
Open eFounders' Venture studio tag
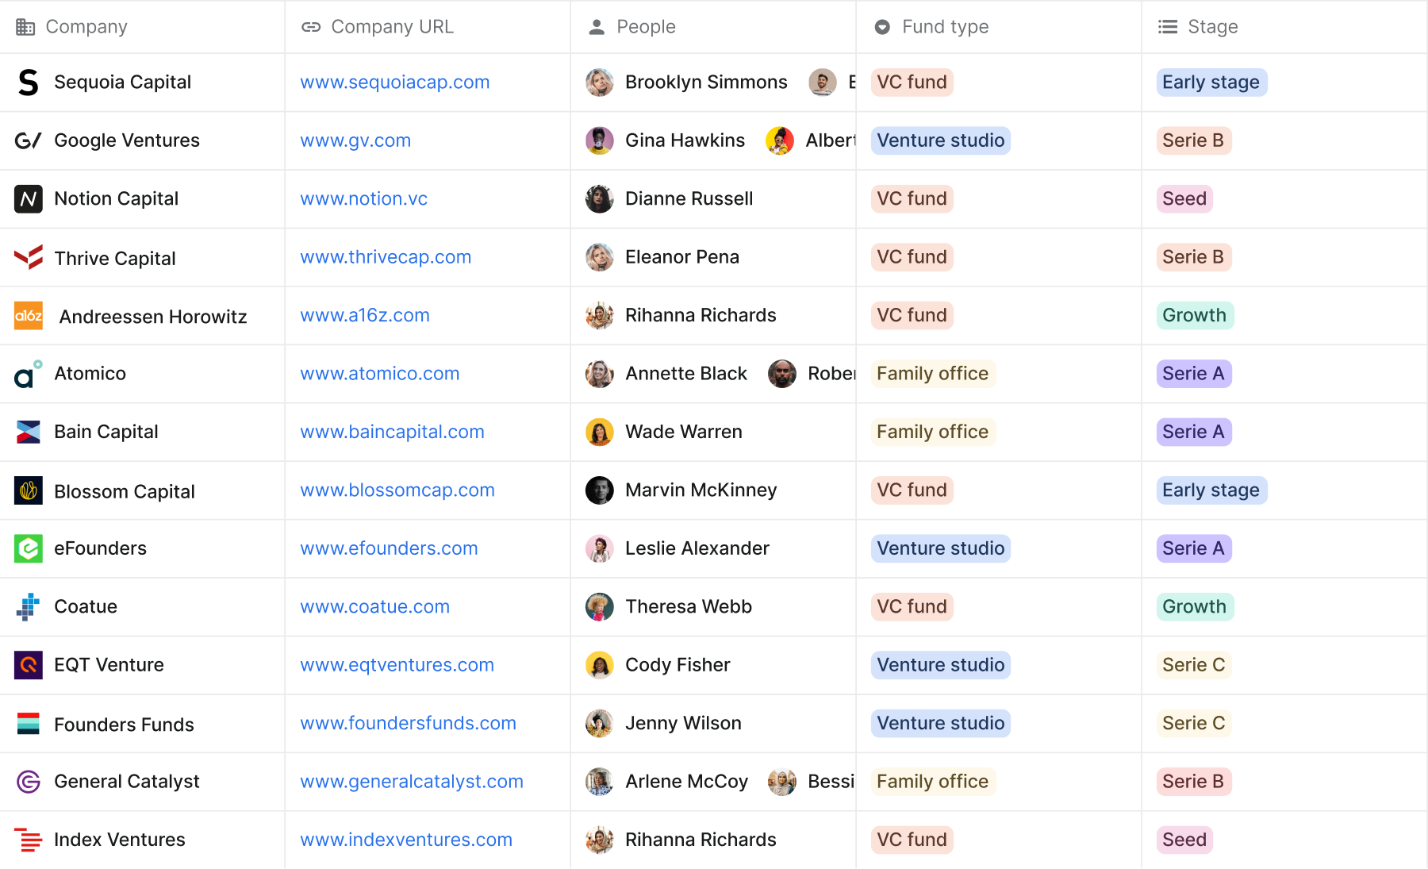[941, 548]
